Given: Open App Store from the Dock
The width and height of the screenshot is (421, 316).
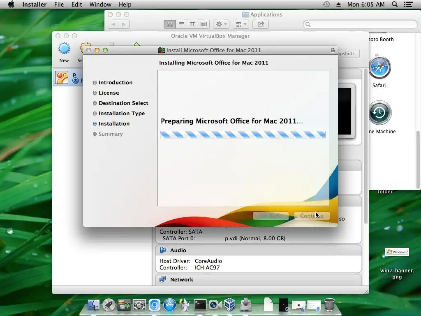Looking at the screenshot, I should [x=170, y=305].
